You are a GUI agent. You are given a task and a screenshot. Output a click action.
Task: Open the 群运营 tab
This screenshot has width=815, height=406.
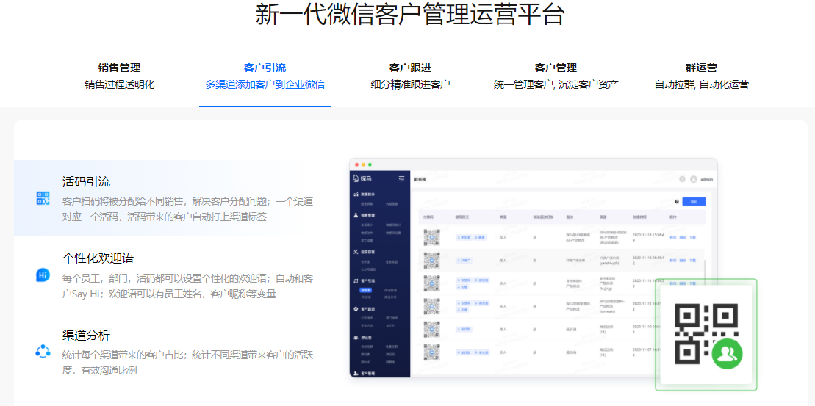[701, 76]
